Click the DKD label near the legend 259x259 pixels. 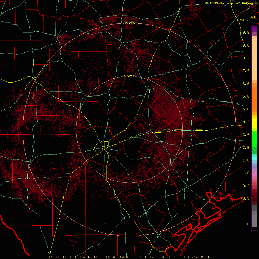[253, 17]
